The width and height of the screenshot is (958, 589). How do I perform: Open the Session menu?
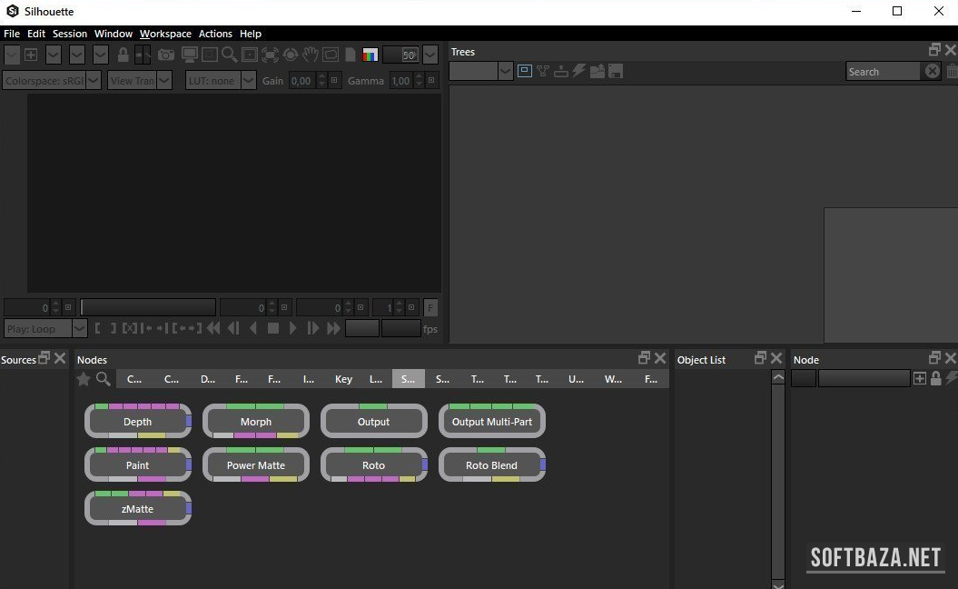click(70, 34)
